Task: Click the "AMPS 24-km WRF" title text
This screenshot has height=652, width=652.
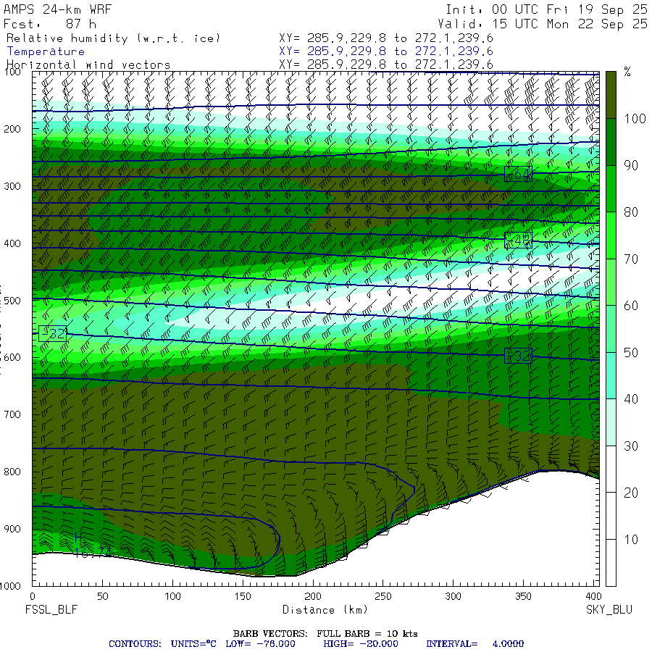Action: tap(57, 9)
